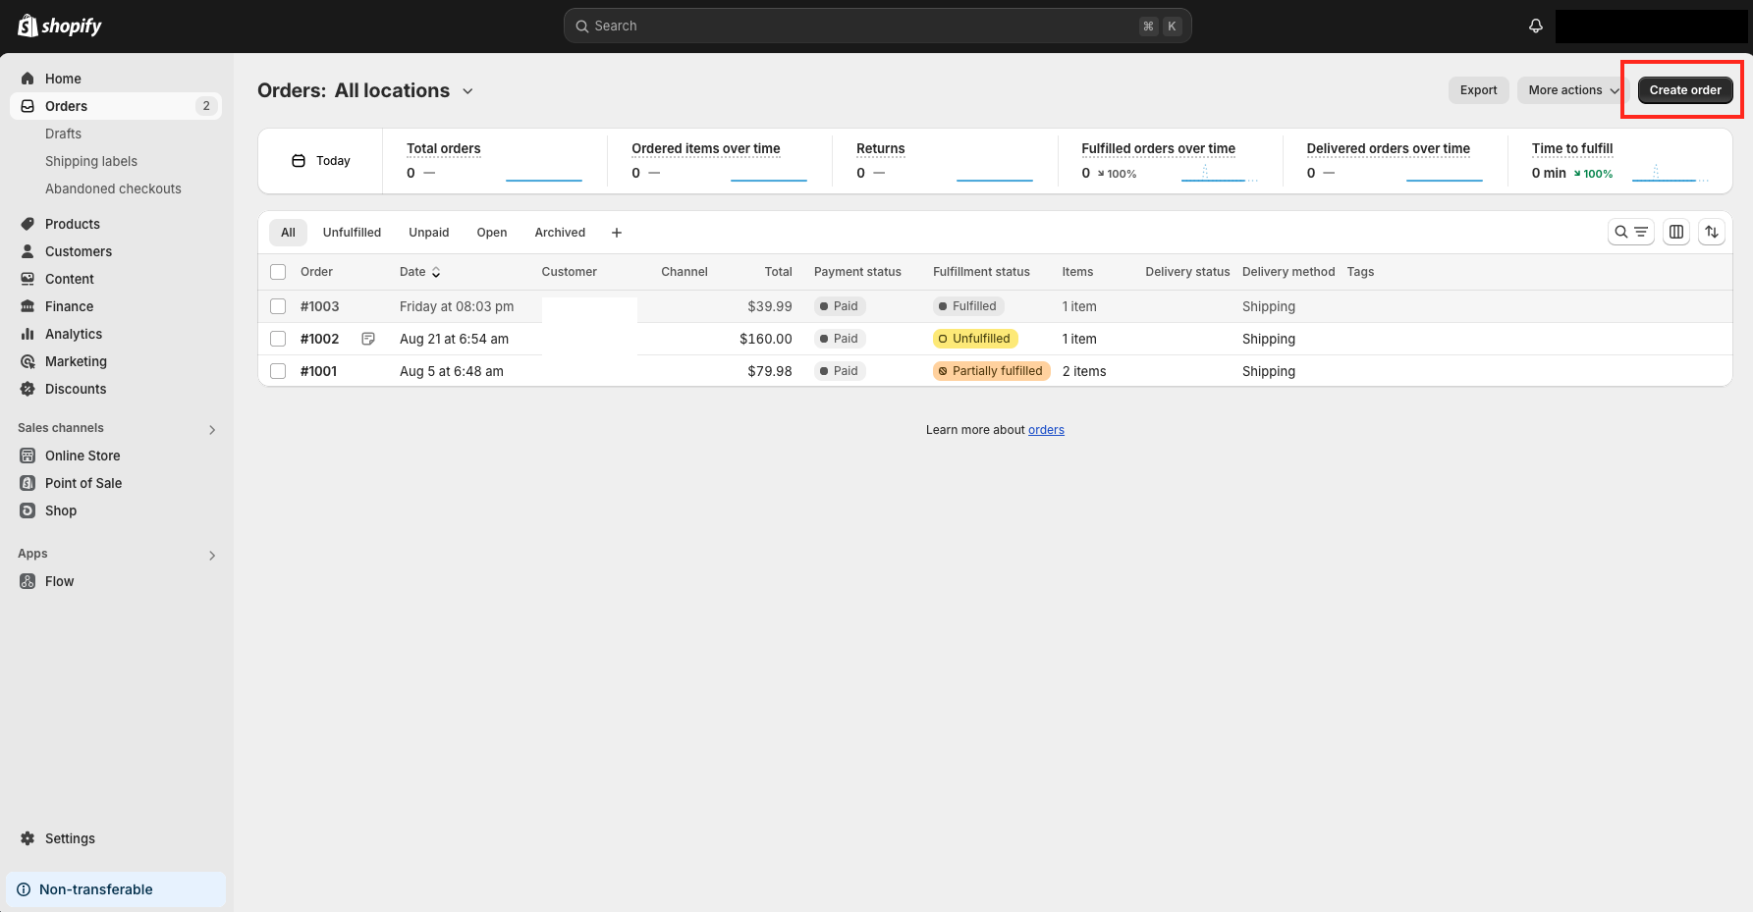Click the Flow app icon
1753x912 pixels.
point(27,581)
